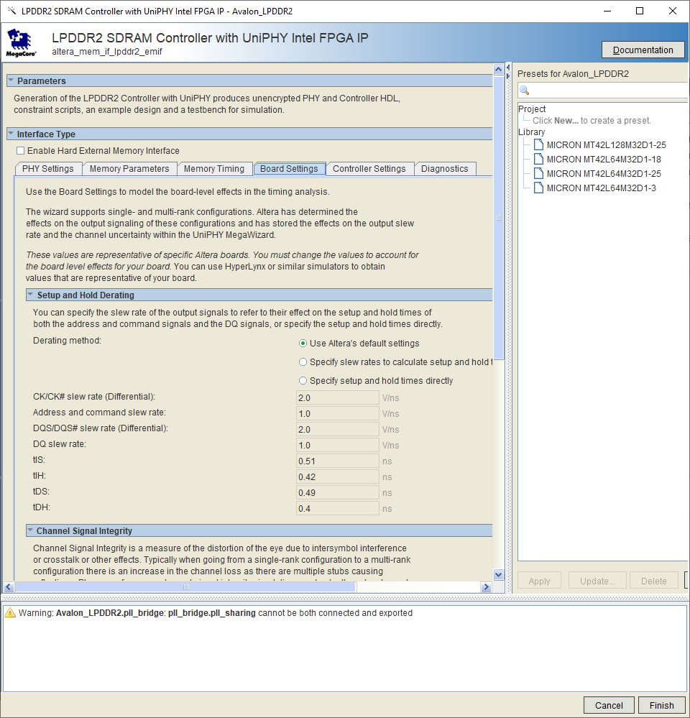
Task: Switch to the Memory Timing tab
Action: coord(214,168)
